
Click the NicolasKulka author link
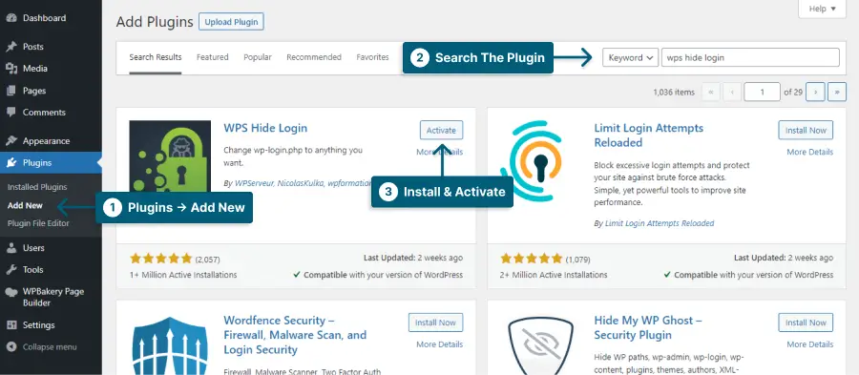pos(301,184)
